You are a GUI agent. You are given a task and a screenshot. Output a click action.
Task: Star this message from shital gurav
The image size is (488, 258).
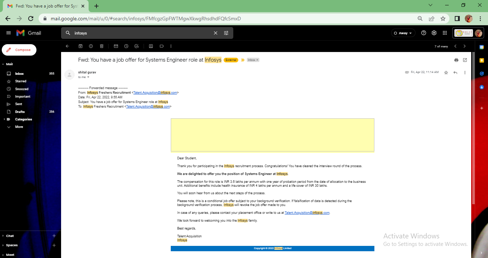[446, 72]
